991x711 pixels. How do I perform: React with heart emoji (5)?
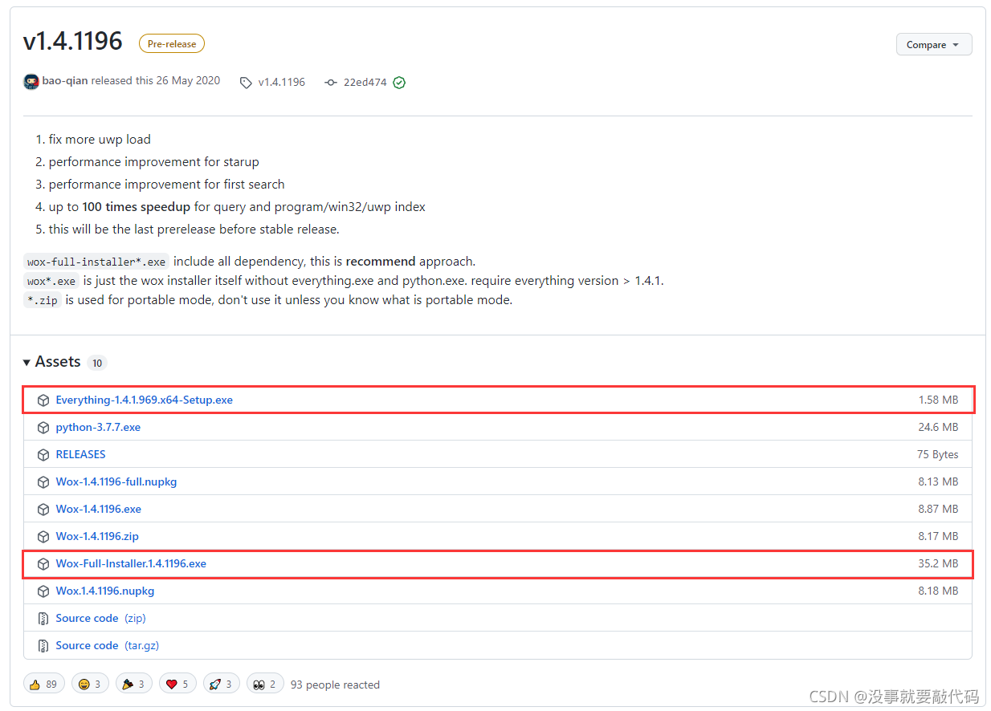point(177,684)
